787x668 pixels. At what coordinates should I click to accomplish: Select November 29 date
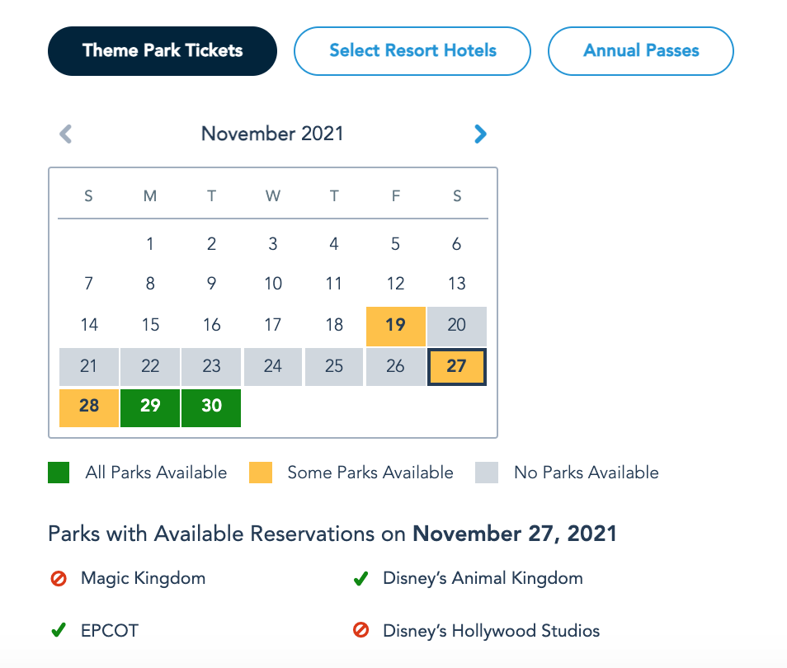point(150,407)
